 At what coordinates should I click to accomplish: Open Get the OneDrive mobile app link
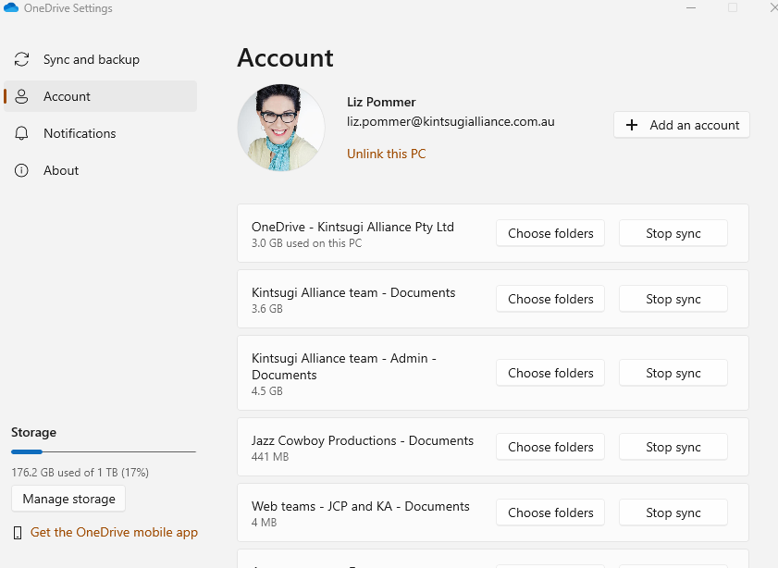(114, 532)
